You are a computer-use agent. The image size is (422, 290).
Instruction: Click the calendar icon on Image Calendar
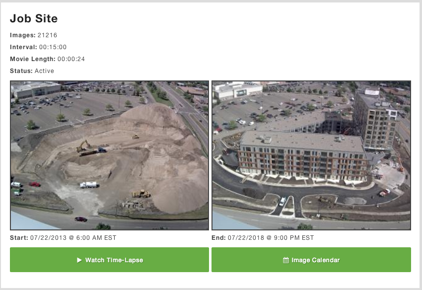click(286, 260)
